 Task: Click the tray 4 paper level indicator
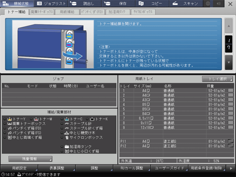231,104
